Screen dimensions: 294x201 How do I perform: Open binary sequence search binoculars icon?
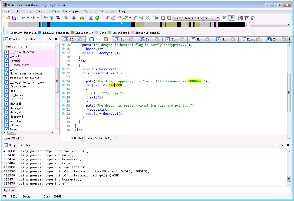tap(58, 18)
